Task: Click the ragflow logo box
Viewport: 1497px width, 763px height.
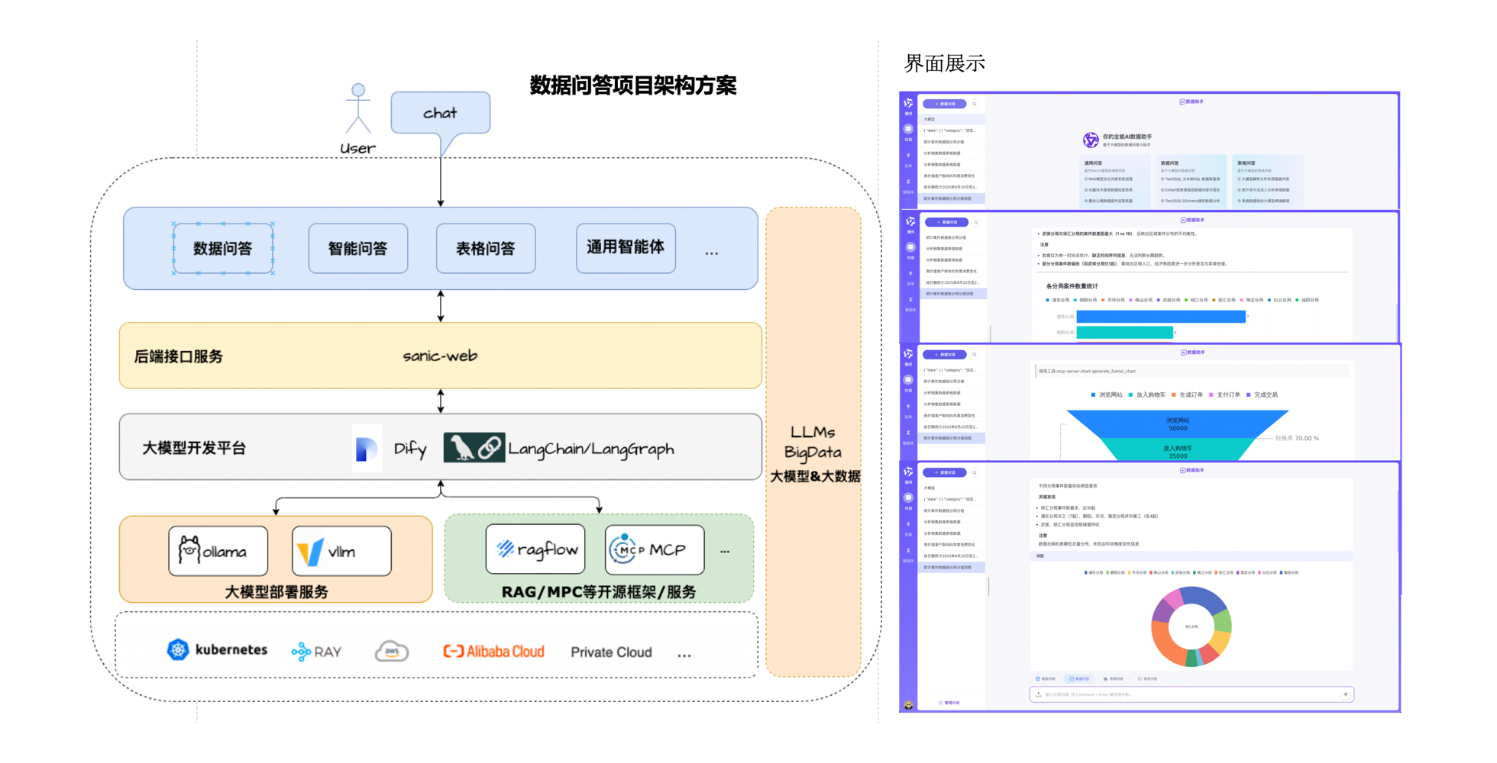Action: [535, 549]
